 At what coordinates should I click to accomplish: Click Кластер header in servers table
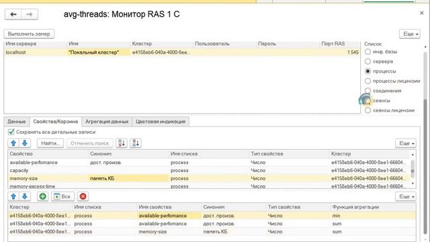[x=162, y=44]
